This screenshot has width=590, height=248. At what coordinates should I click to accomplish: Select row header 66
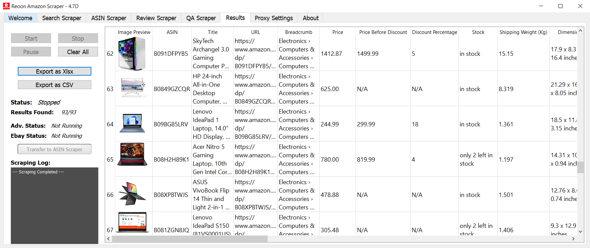click(x=110, y=195)
